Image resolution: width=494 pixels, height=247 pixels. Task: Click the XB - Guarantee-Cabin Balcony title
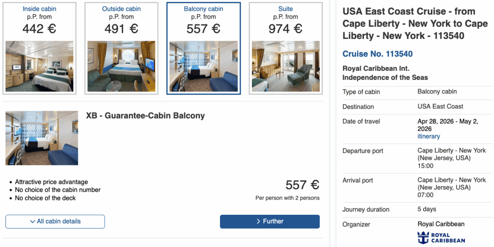click(x=145, y=116)
